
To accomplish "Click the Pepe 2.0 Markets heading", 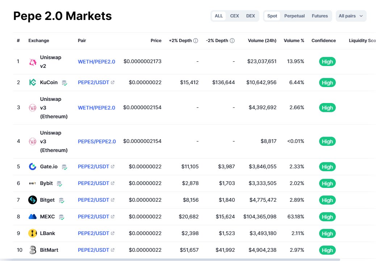I will click(x=63, y=16).
